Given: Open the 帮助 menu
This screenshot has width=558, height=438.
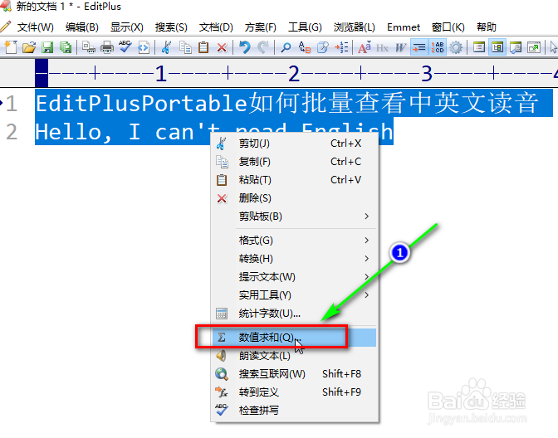Looking at the screenshot, I should (x=486, y=27).
